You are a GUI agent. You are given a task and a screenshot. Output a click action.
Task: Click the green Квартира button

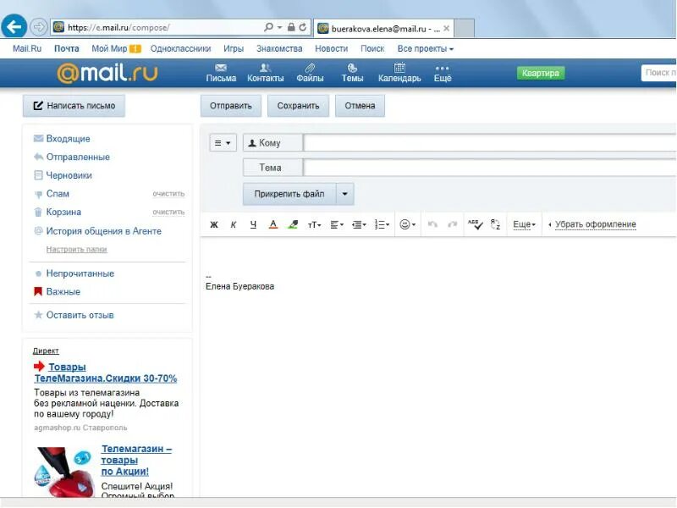[x=541, y=73]
